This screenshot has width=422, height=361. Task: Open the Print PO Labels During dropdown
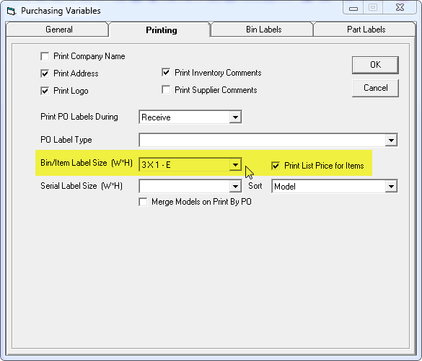(235, 117)
